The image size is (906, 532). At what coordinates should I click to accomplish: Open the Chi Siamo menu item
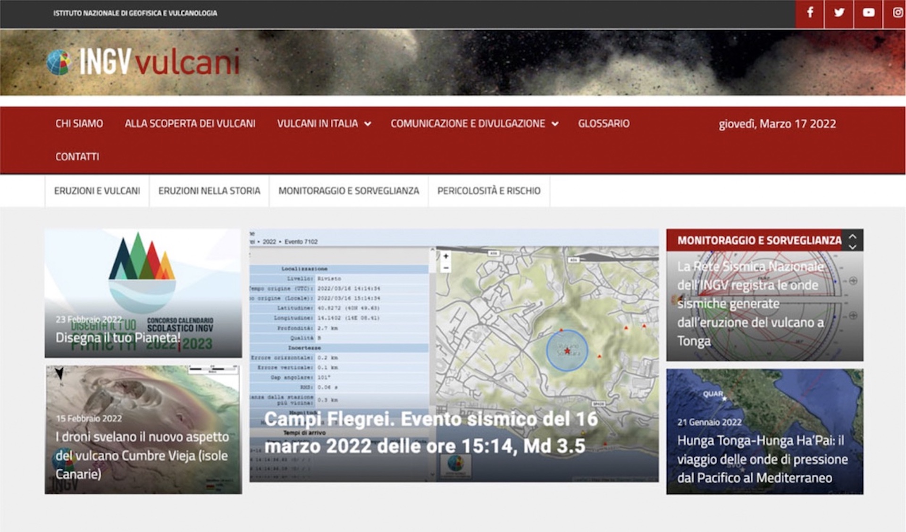(x=79, y=124)
